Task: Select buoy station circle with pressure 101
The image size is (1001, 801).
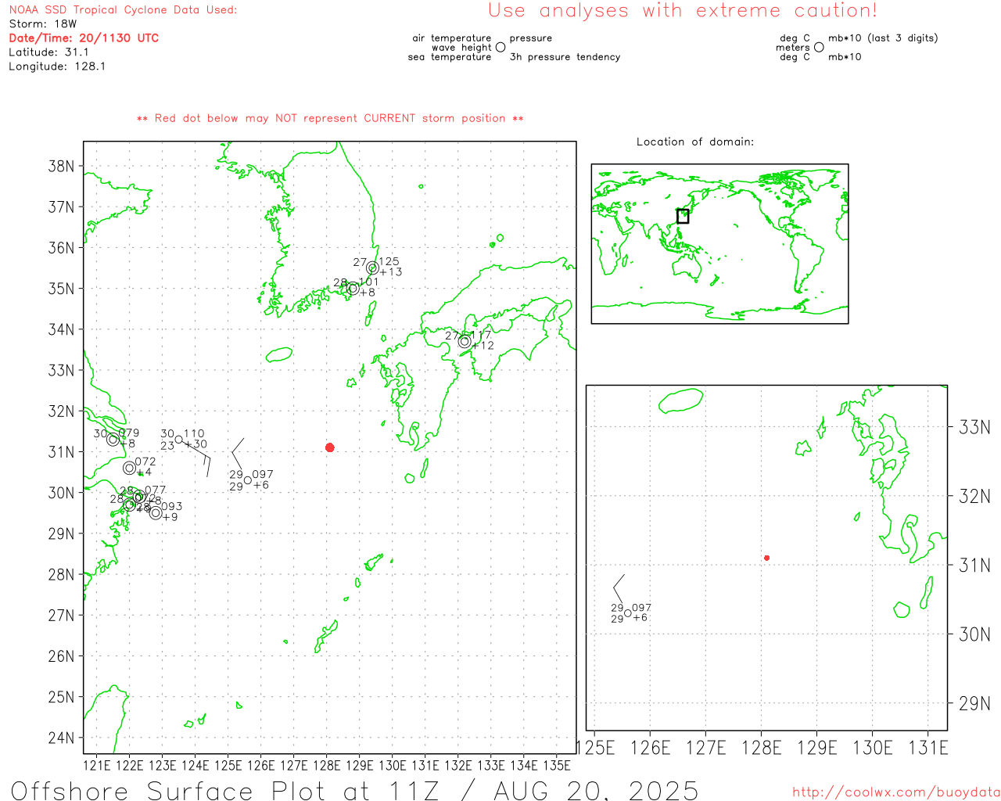Action: (x=353, y=288)
